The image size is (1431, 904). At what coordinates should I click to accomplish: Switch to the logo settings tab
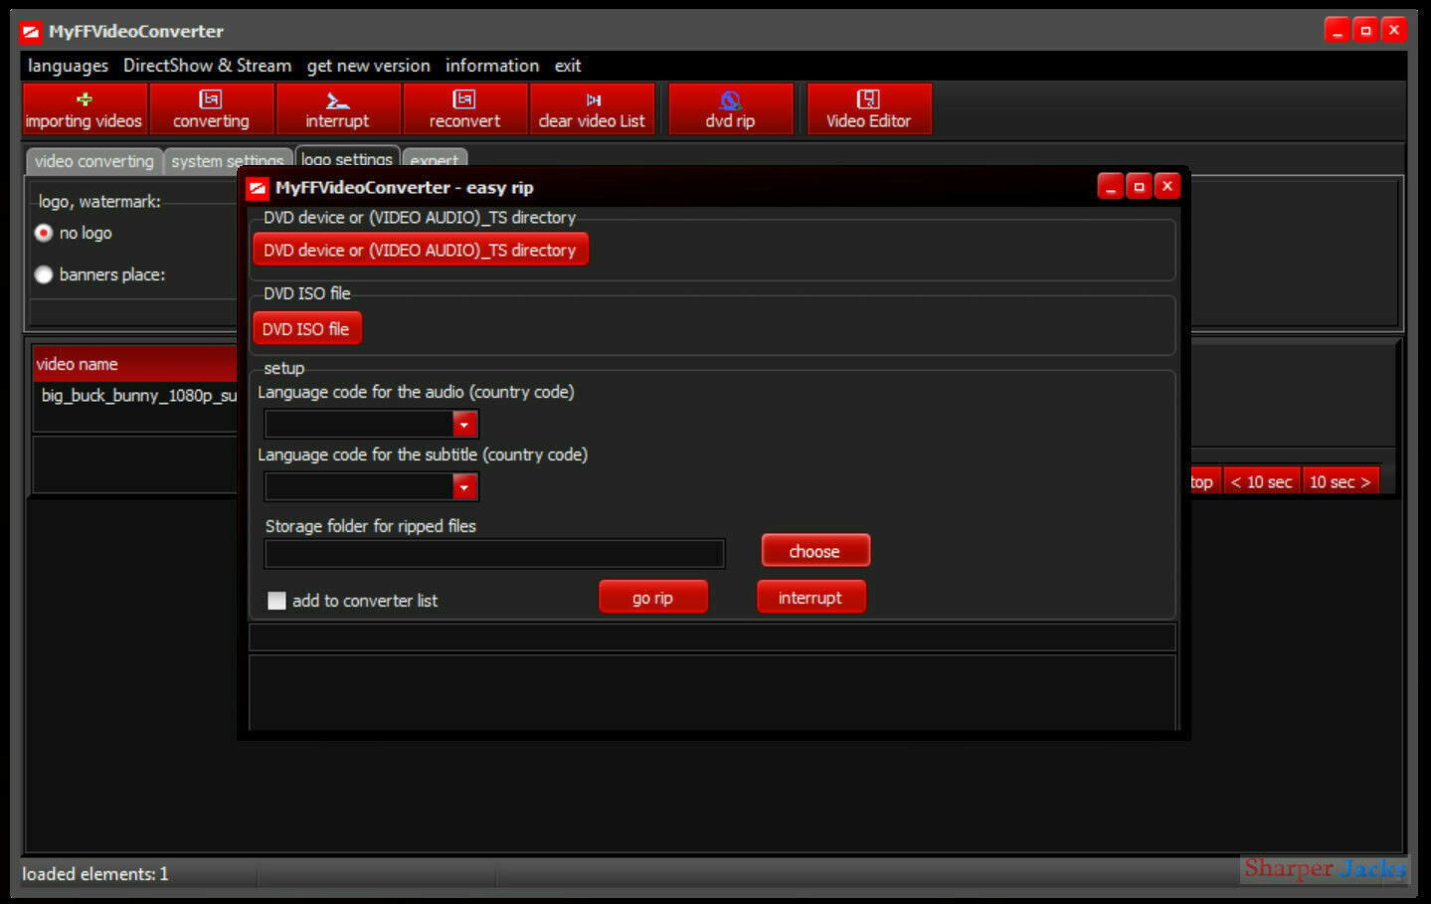[347, 159]
